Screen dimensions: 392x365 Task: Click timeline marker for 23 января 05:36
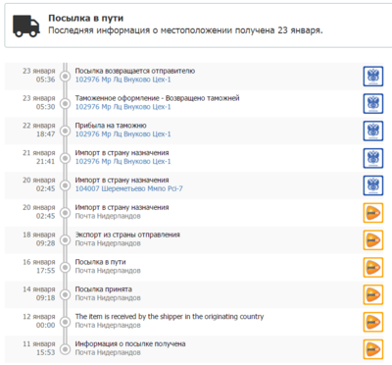[x=66, y=77]
